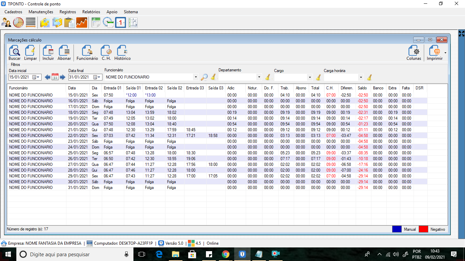The image size is (465, 261).
Task: Click the Data column header
Action: tap(78, 88)
